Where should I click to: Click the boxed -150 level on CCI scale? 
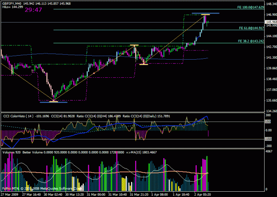[268, 139]
